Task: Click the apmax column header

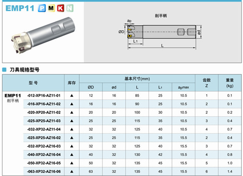Action: click(183, 87)
